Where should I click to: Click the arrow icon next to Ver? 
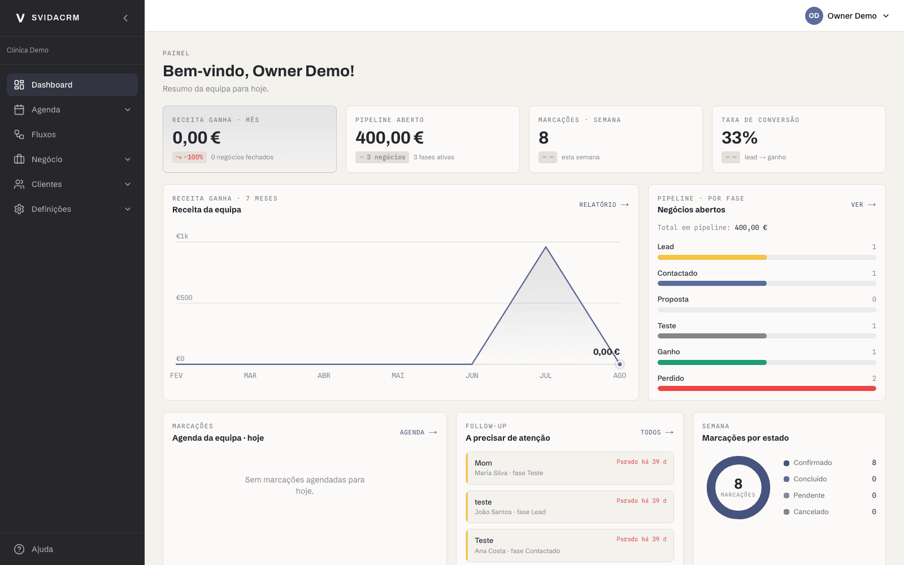(872, 205)
